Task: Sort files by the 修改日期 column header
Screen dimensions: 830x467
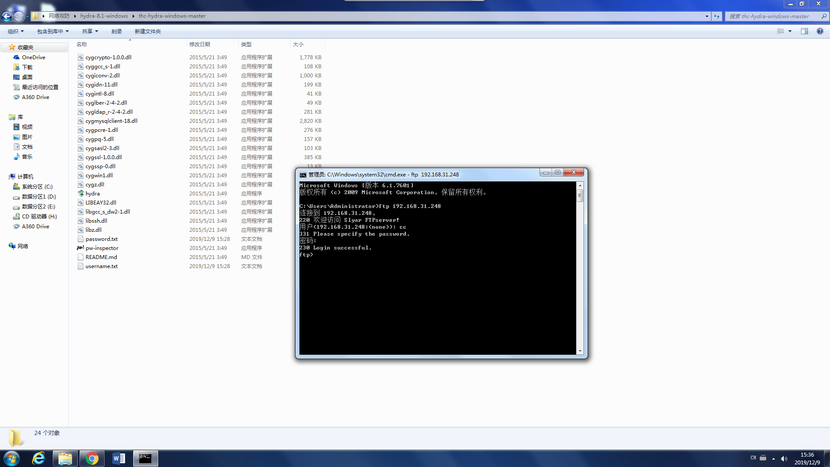Action: (x=200, y=44)
